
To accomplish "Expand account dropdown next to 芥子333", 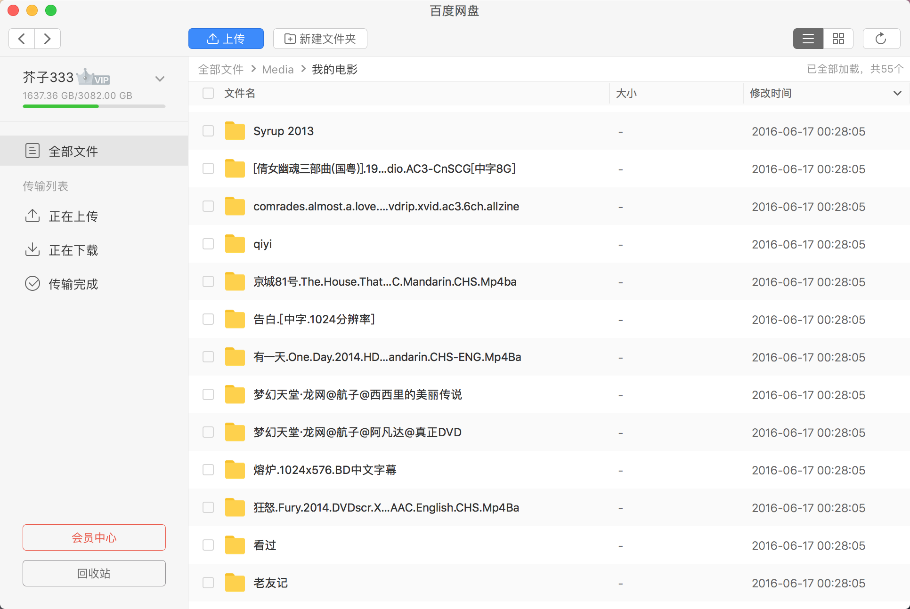I will point(160,79).
